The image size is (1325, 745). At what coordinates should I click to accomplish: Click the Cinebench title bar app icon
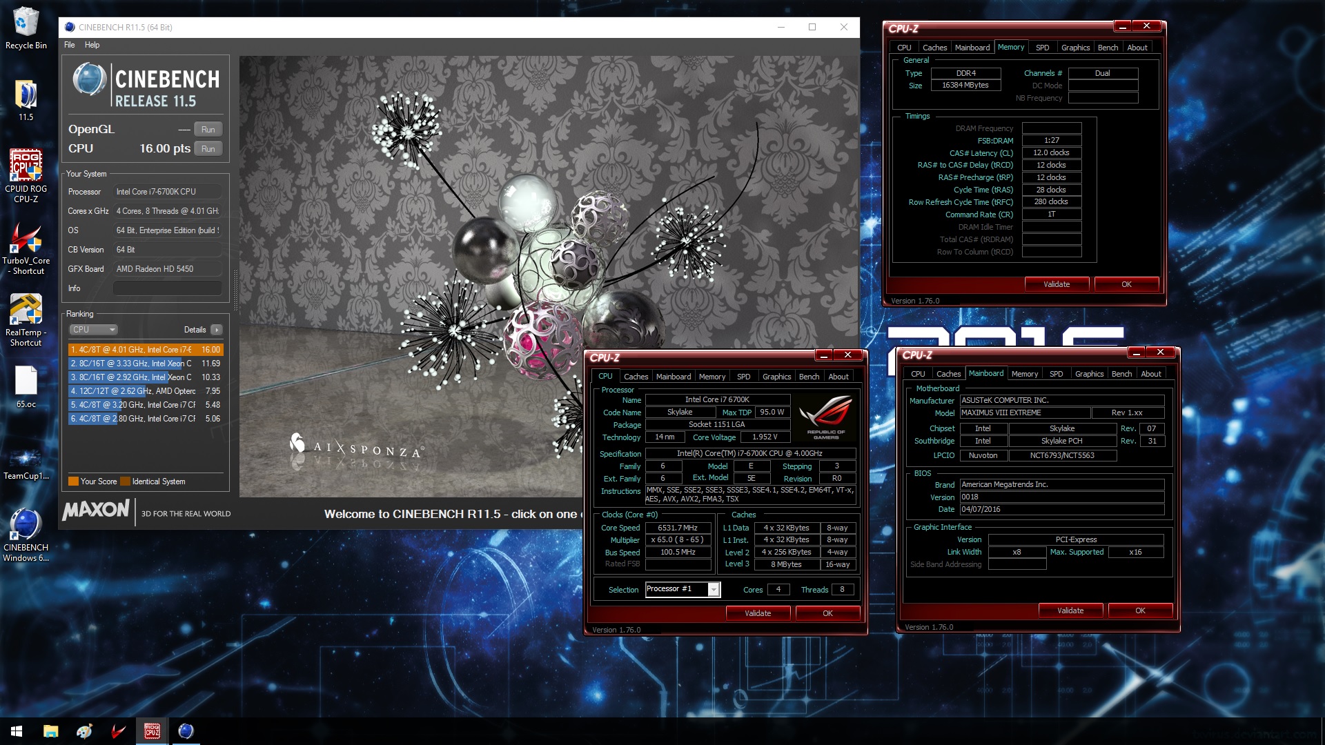pyautogui.click(x=69, y=27)
